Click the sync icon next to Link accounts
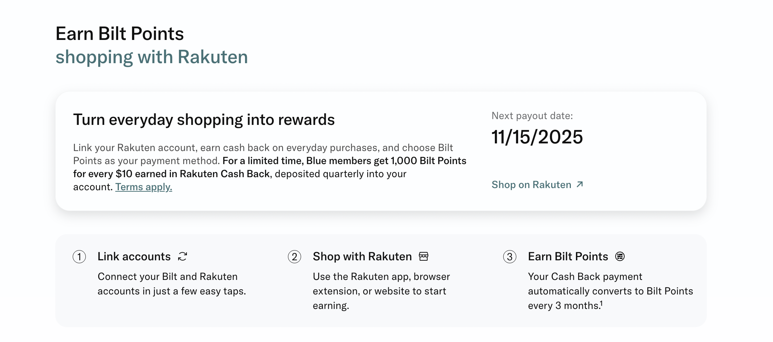 click(183, 256)
